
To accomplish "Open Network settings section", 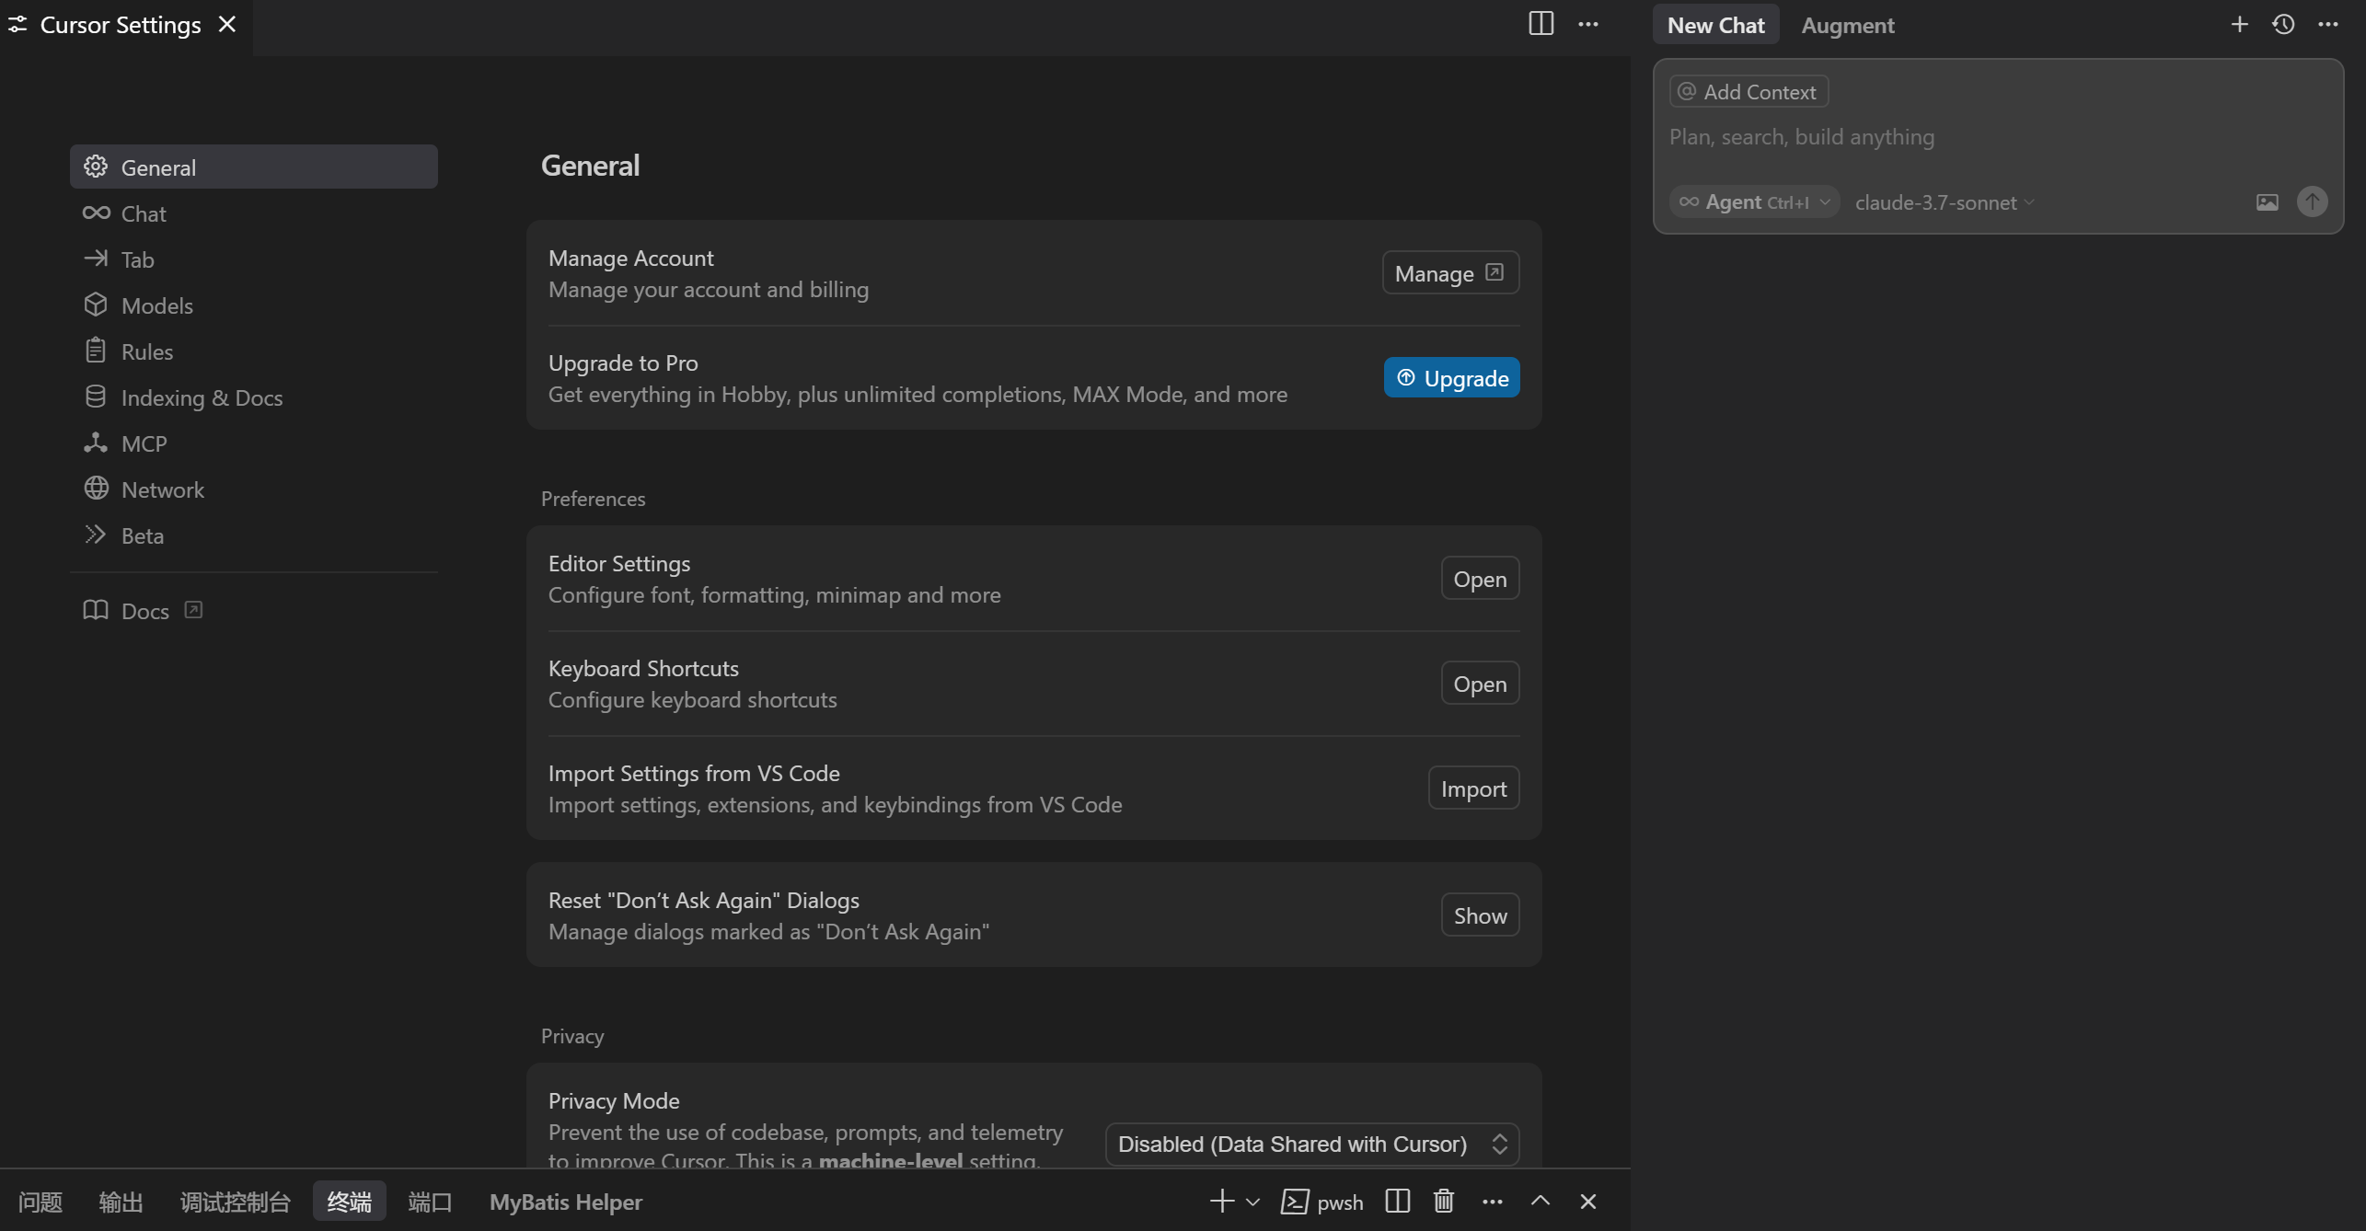I will click(254, 489).
